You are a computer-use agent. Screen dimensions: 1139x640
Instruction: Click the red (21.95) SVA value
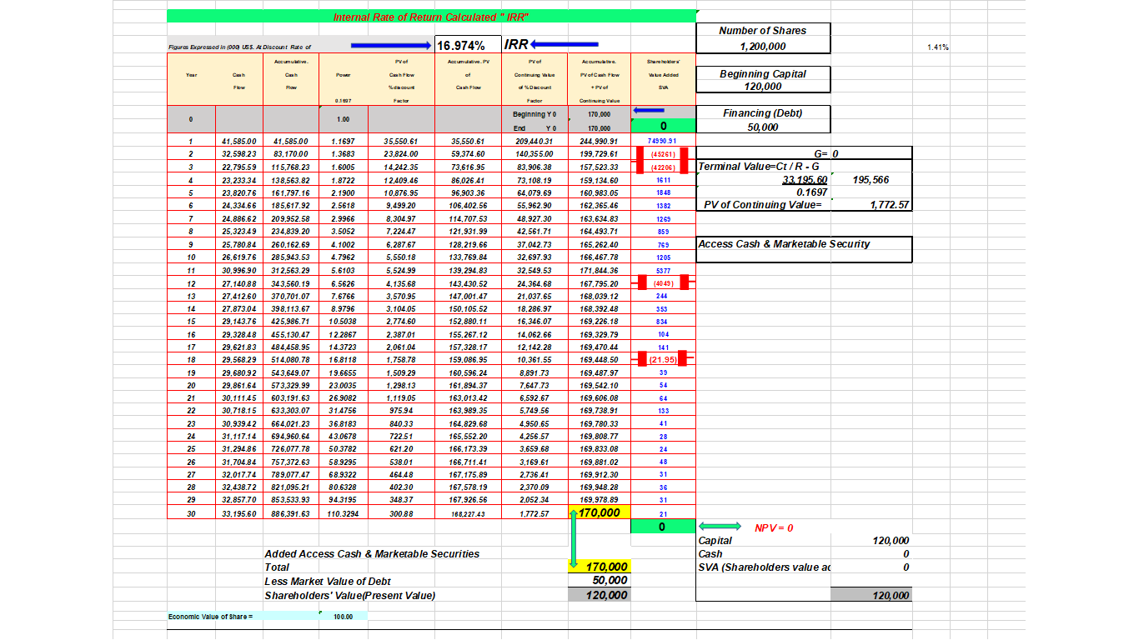[663, 359]
